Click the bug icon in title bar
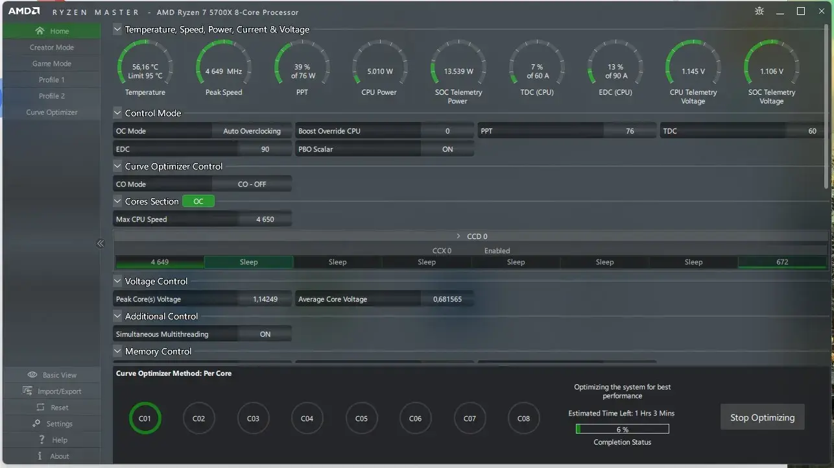 click(x=759, y=12)
